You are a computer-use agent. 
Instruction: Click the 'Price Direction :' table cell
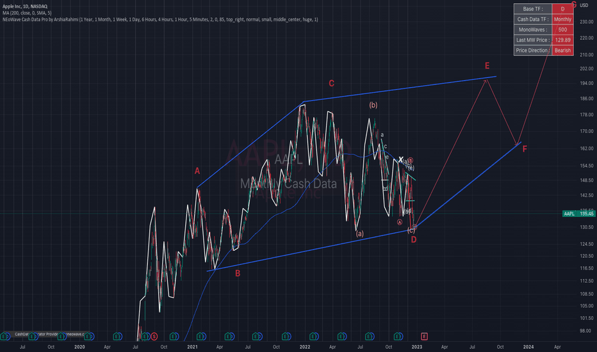pyautogui.click(x=533, y=50)
